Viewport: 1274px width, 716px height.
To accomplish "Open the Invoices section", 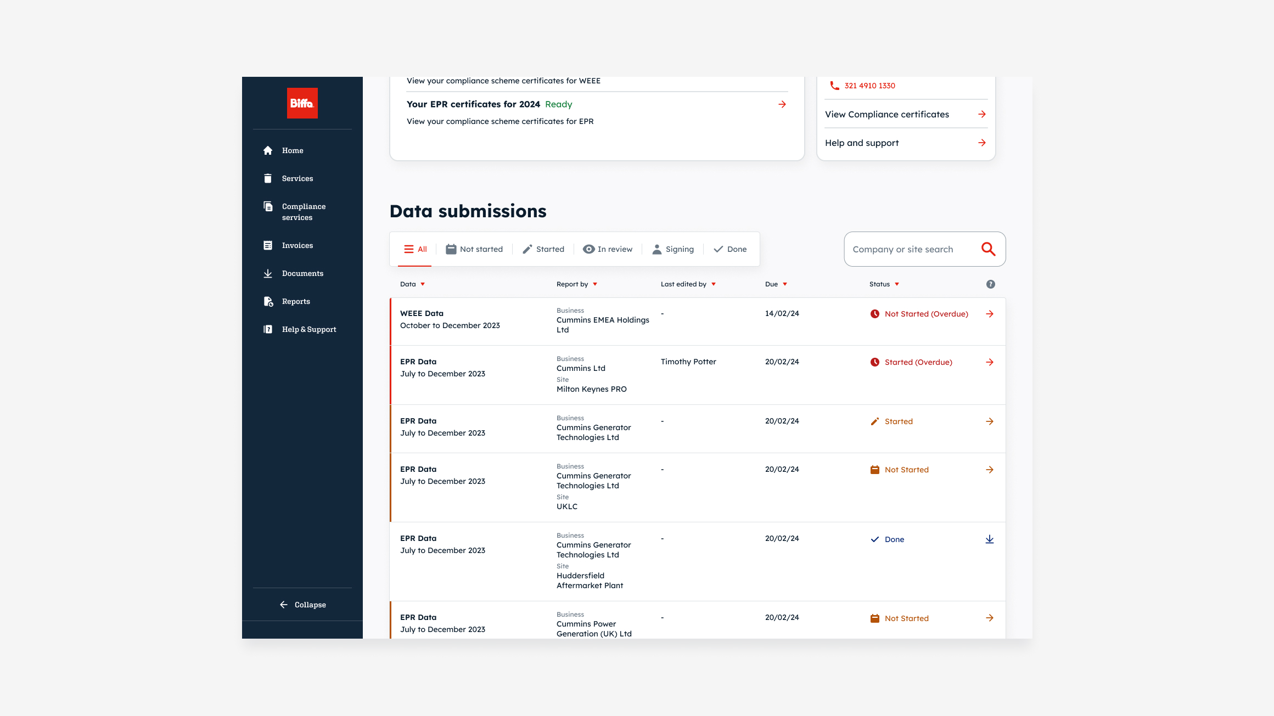I will 298,245.
